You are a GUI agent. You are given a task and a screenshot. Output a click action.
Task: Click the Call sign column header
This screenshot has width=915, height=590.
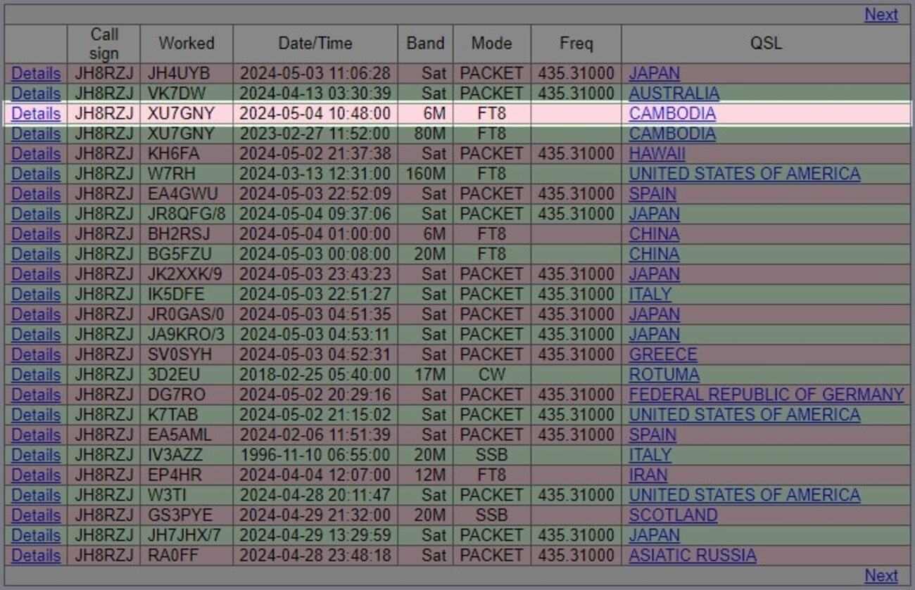point(103,43)
